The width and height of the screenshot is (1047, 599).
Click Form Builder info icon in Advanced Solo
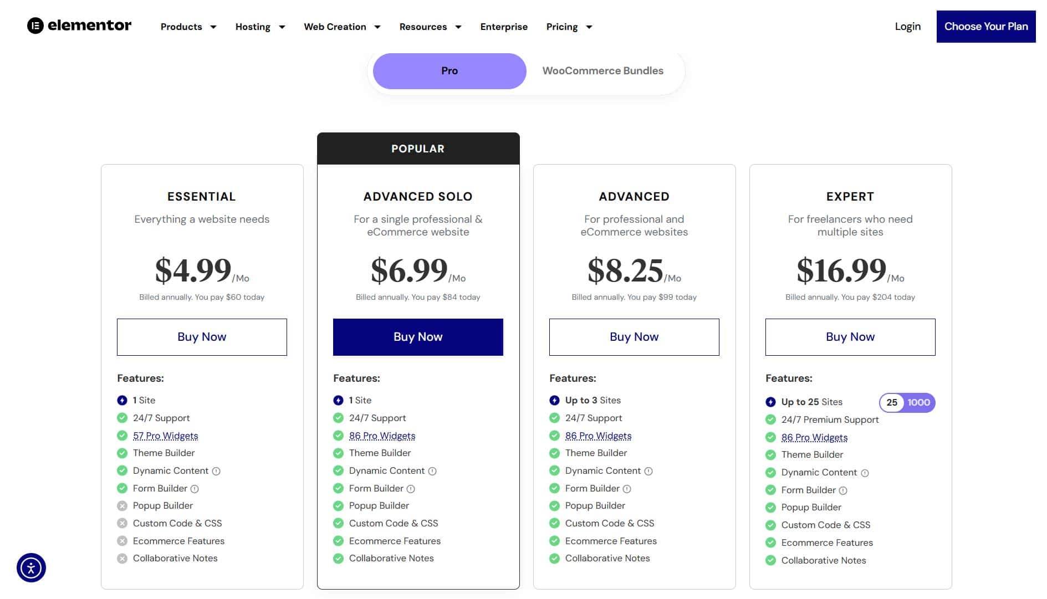(411, 489)
